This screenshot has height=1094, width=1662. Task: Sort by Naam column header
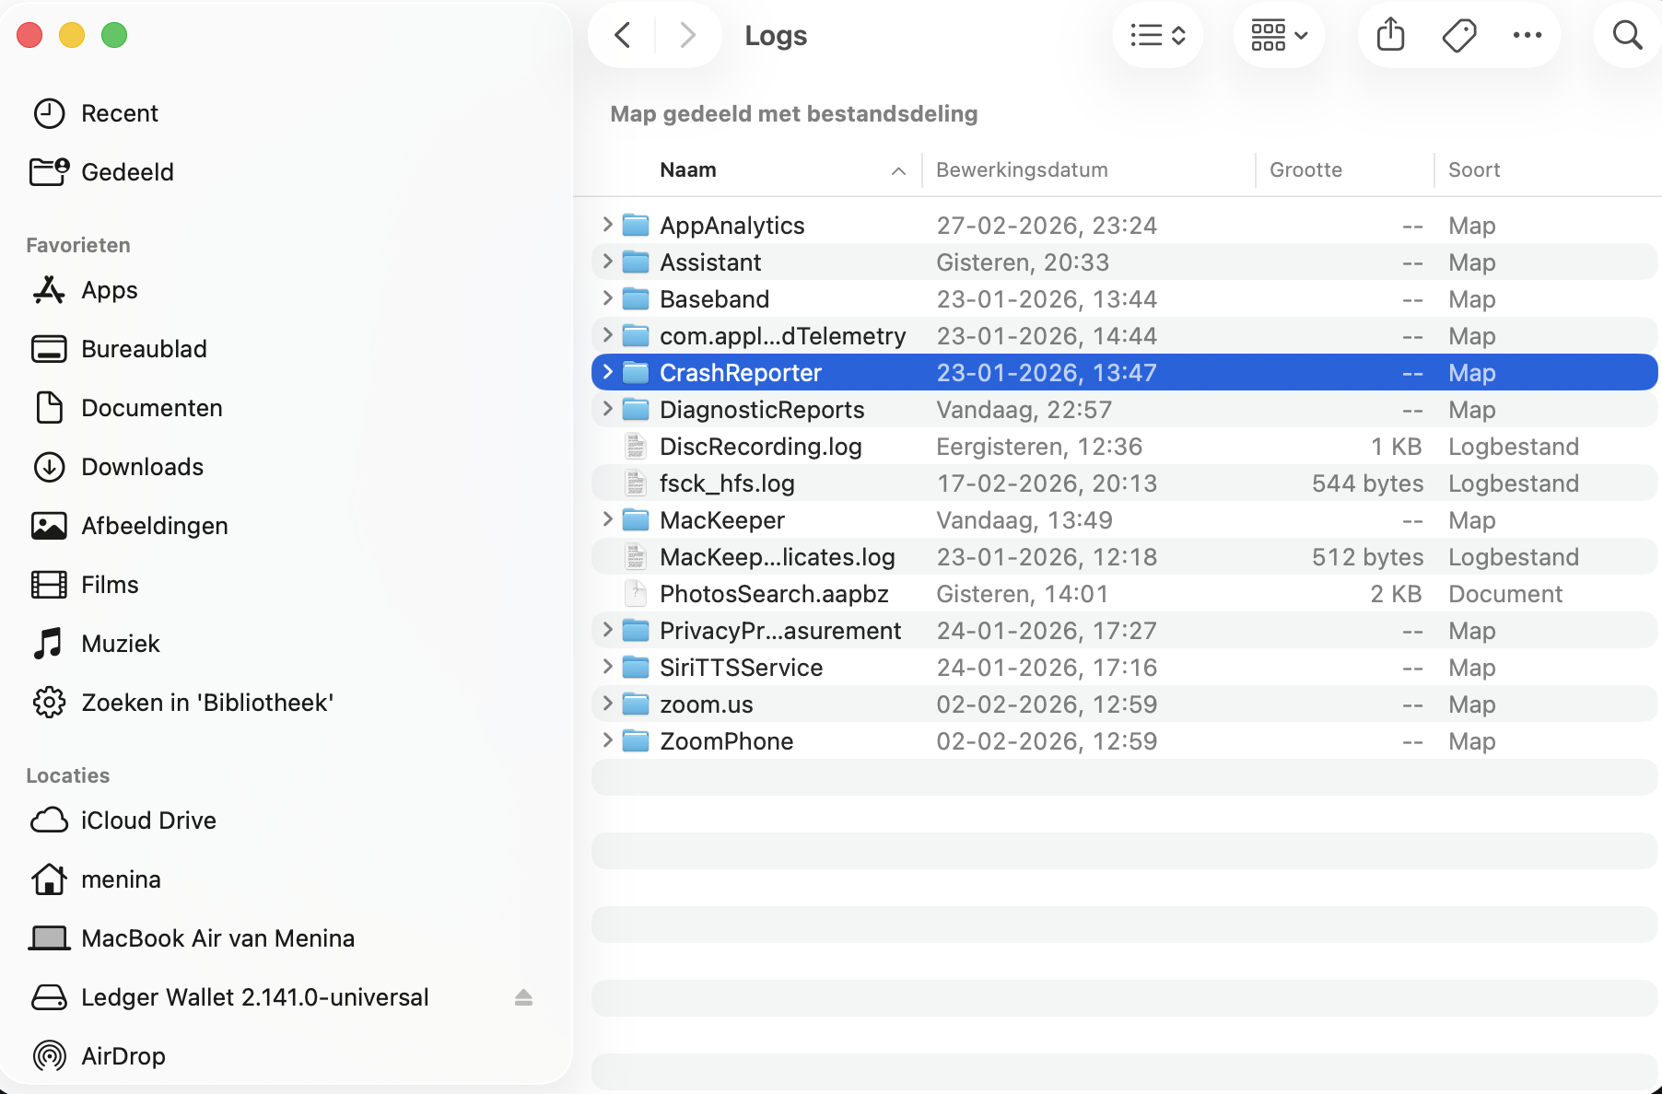pos(688,170)
